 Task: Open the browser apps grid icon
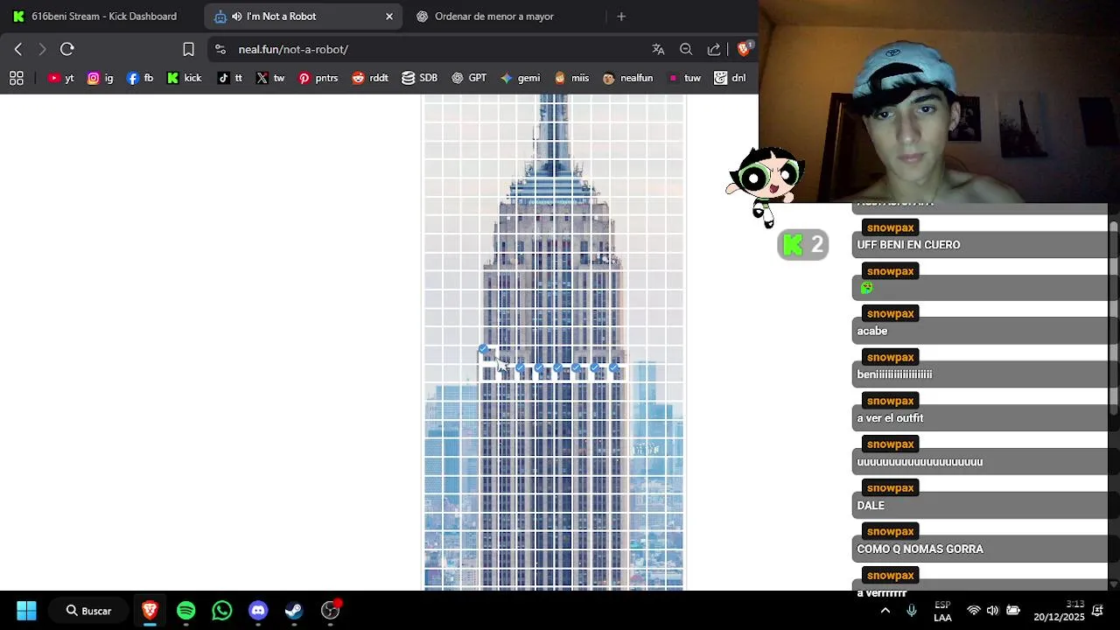pos(16,78)
